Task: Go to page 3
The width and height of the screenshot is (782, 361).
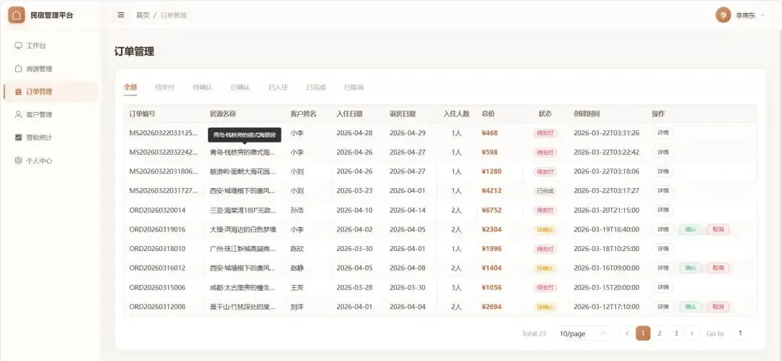Action: click(x=676, y=334)
